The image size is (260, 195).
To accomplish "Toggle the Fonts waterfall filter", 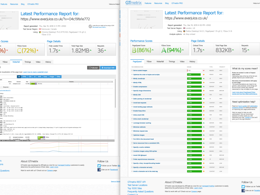I will click(x=45, y=77).
